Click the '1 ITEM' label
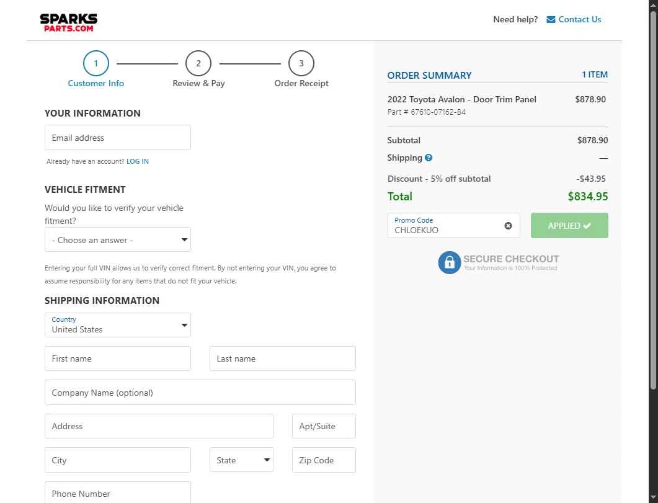658x503 pixels. [x=595, y=74]
